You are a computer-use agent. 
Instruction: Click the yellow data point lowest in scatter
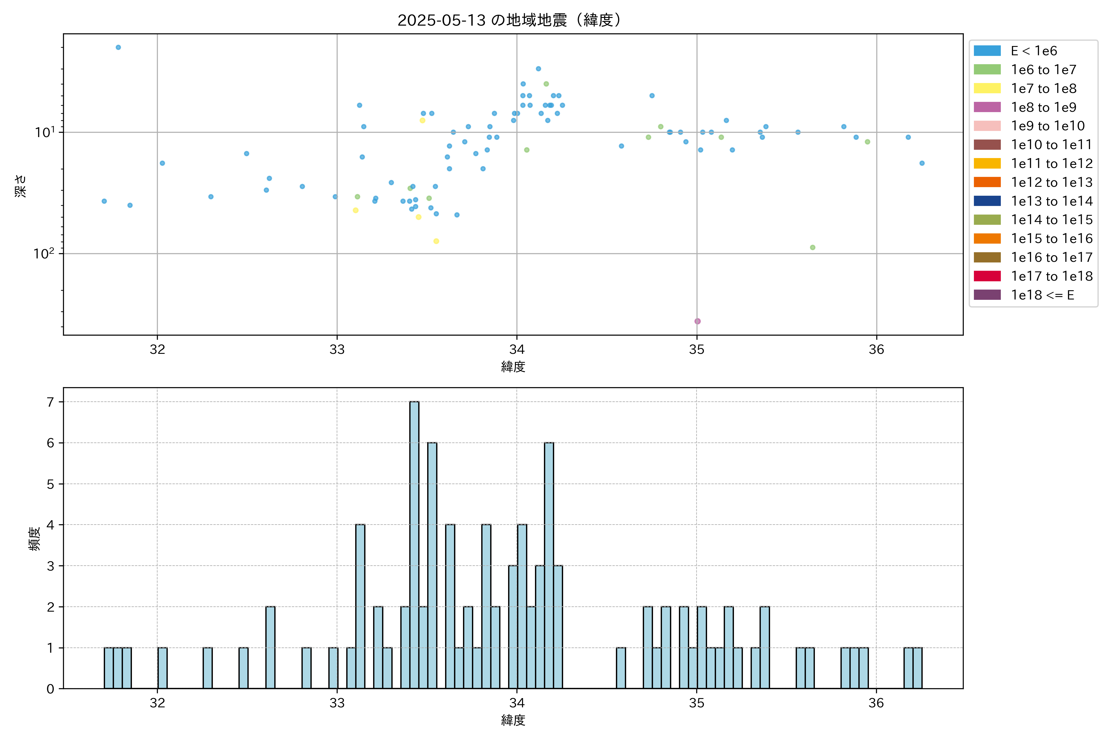[x=436, y=241]
